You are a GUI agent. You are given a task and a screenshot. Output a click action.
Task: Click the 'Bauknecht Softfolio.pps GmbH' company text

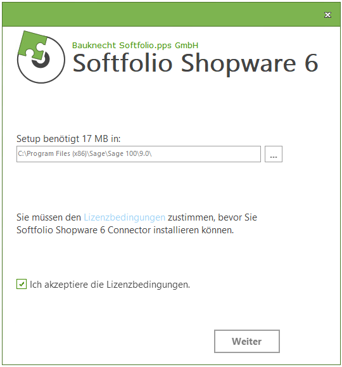135,45
